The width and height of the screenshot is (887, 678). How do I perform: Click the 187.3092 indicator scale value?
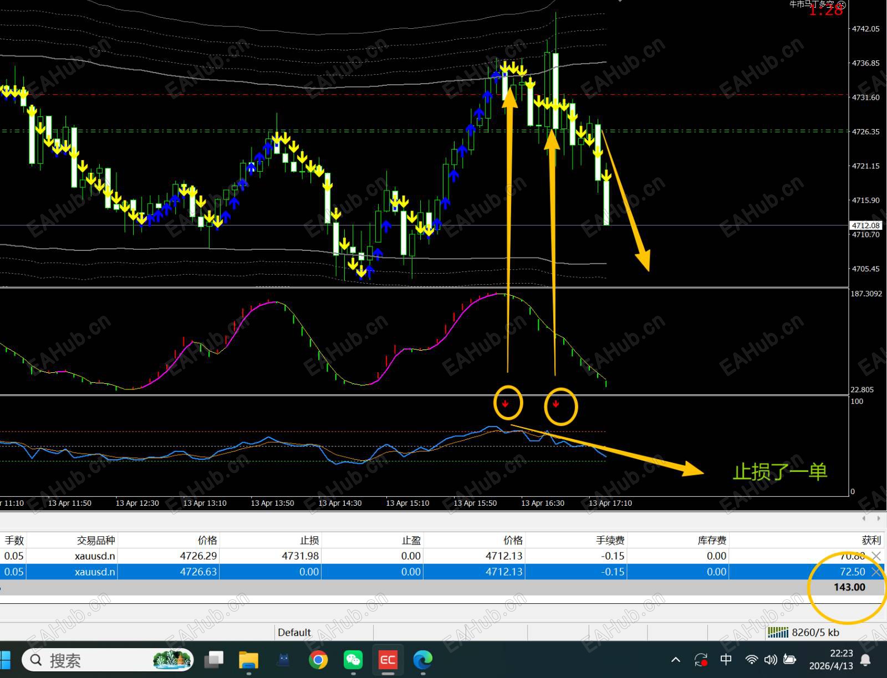pyautogui.click(x=866, y=294)
